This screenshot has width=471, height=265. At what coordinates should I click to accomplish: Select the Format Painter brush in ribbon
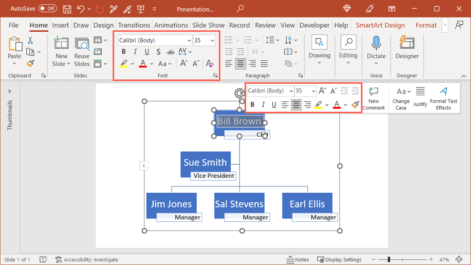pyautogui.click(x=30, y=63)
